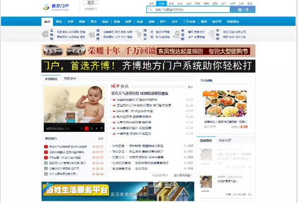The height and width of the screenshot is (203, 298).
Task: Click the gray rank 4 badge
Action: 46,163
